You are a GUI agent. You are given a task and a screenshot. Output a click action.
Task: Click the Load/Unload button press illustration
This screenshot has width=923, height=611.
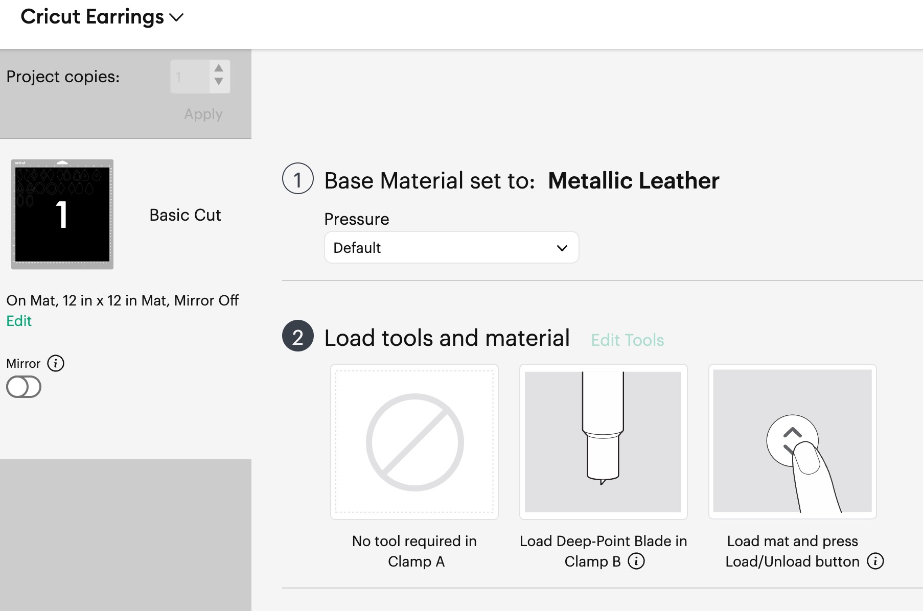click(x=792, y=441)
